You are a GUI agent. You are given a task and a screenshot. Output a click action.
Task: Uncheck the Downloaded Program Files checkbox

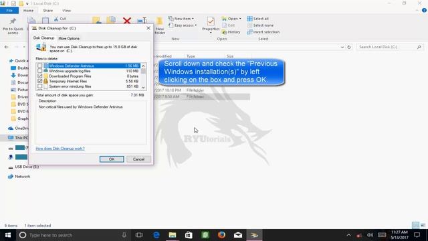pyautogui.click(x=40, y=76)
